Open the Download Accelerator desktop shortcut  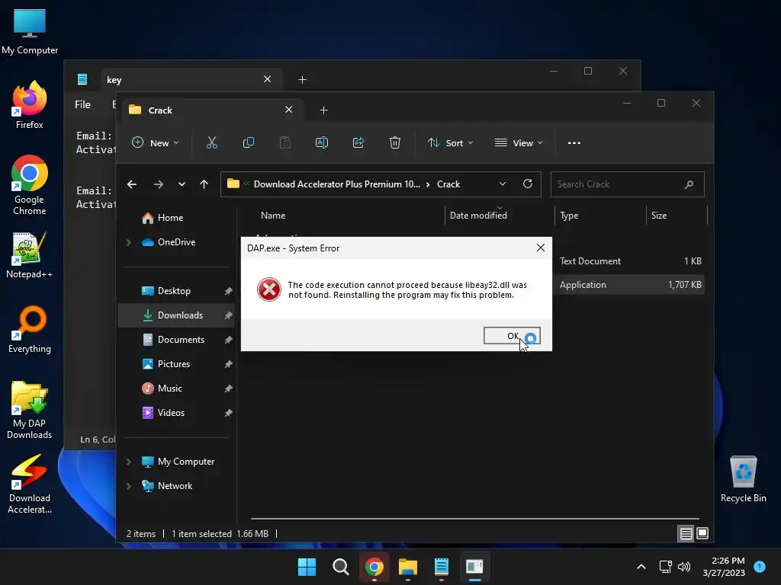[30, 484]
